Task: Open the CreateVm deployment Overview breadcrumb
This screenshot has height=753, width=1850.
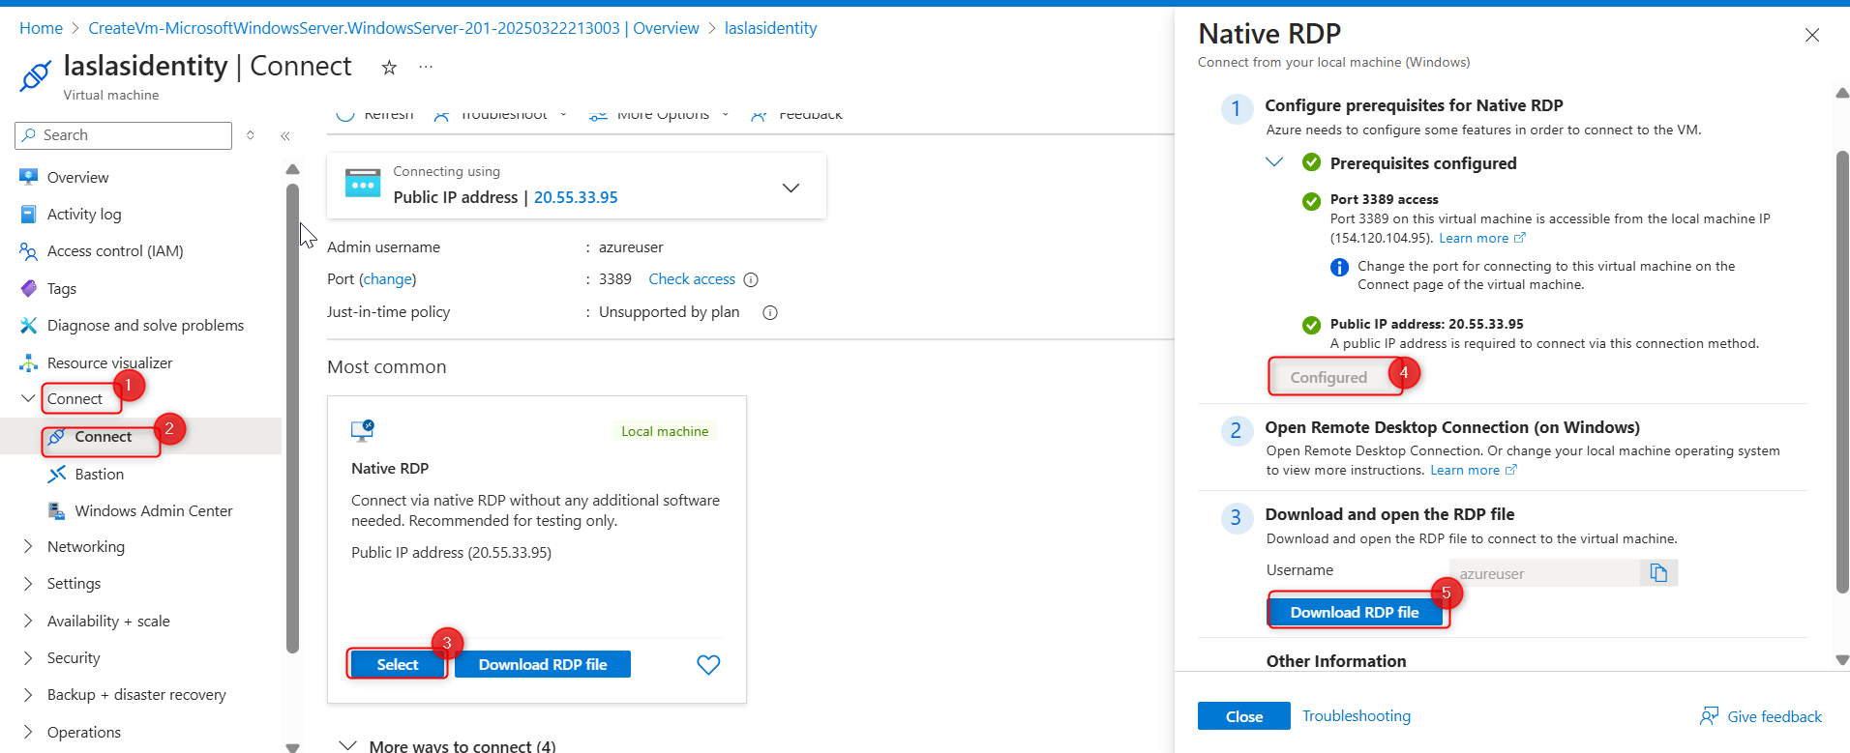Action: tap(394, 28)
